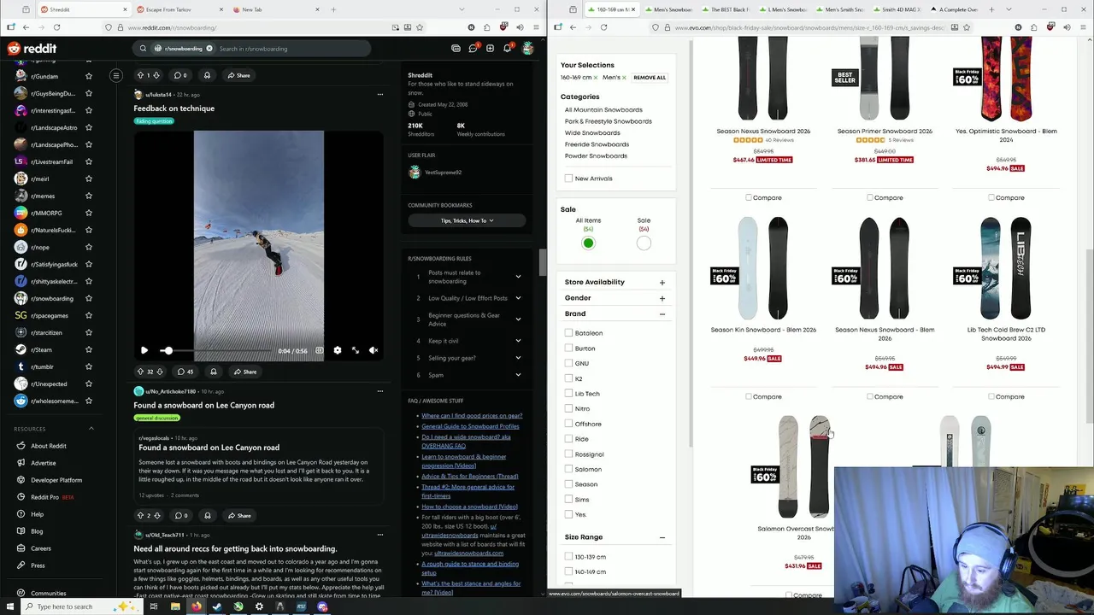Image resolution: width=1094 pixels, height=615 pixels.
Task: Share the Feedback on technique post
Action: click(x=244, y=372)
